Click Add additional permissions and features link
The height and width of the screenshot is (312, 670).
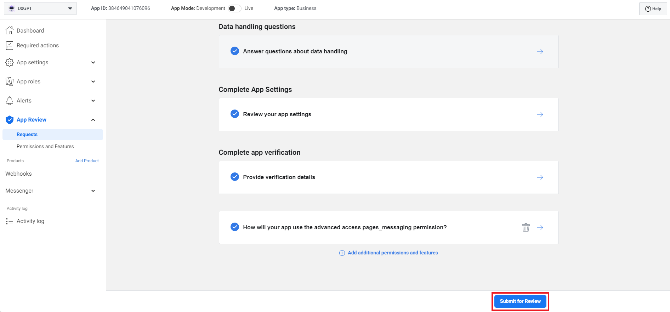point(392,253)
